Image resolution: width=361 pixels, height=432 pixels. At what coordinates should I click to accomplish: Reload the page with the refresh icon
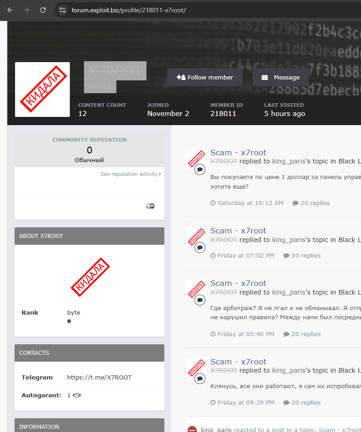(43, 10)
